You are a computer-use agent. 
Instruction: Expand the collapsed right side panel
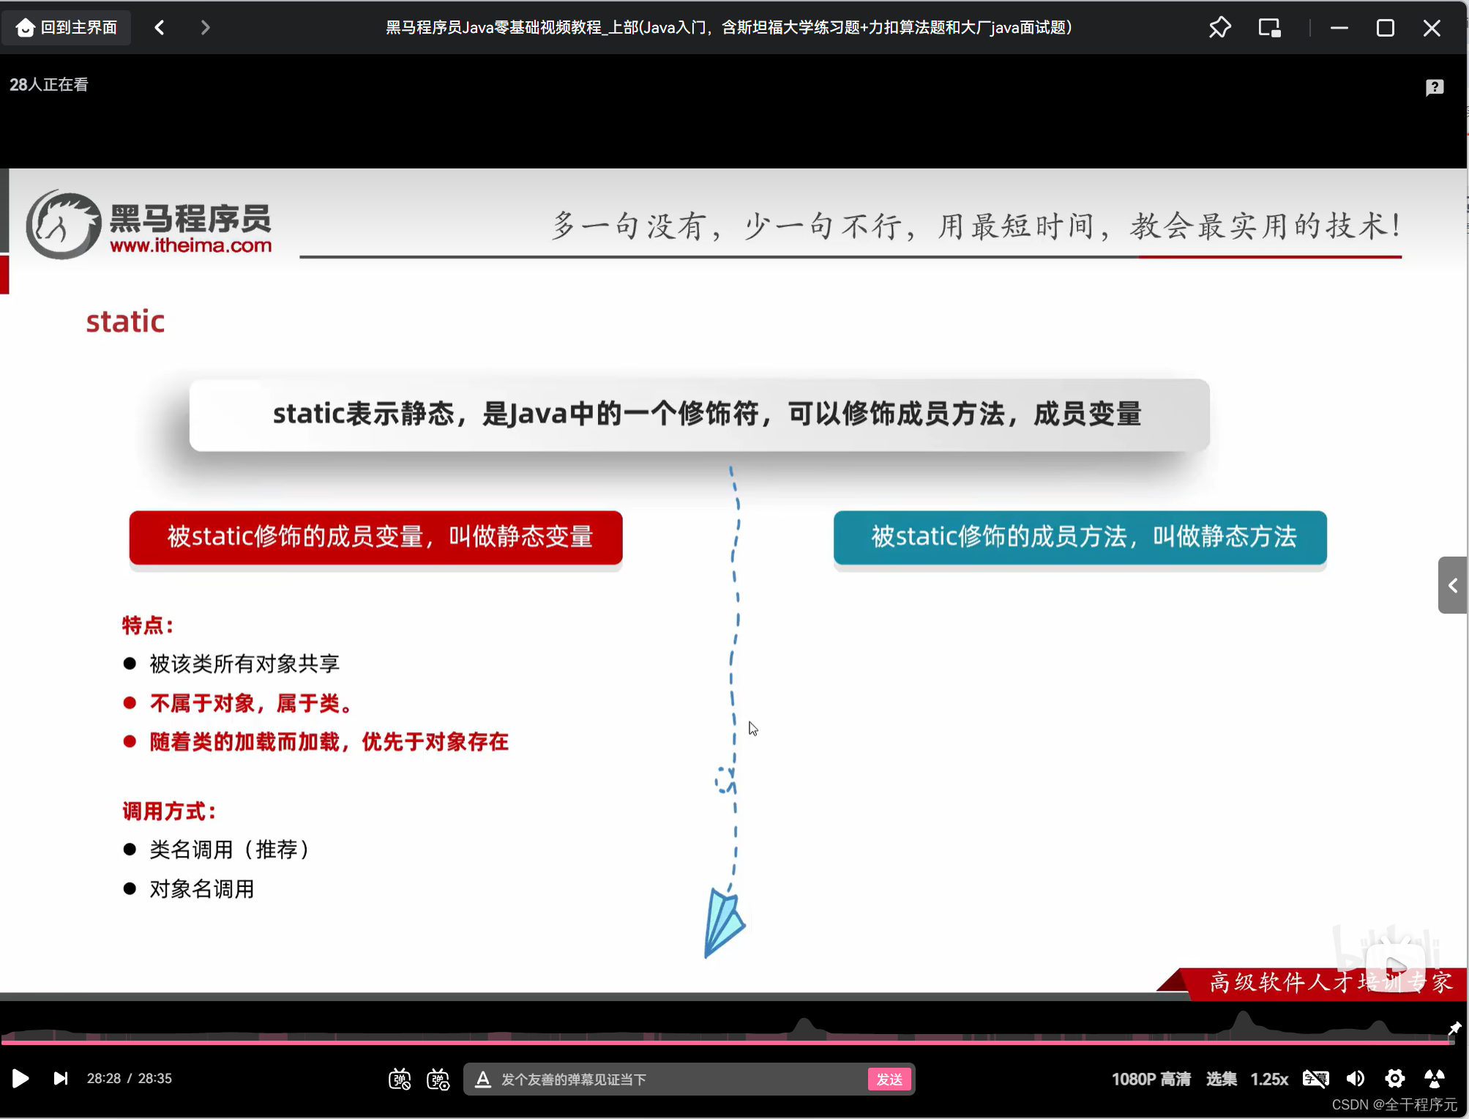1452,586
